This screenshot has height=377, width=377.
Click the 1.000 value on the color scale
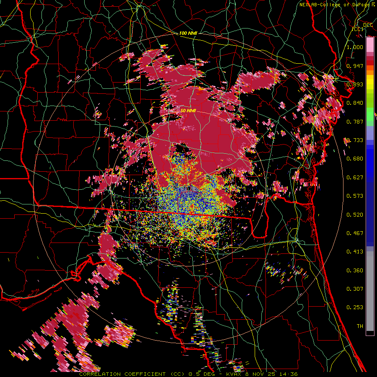[355, 47]
